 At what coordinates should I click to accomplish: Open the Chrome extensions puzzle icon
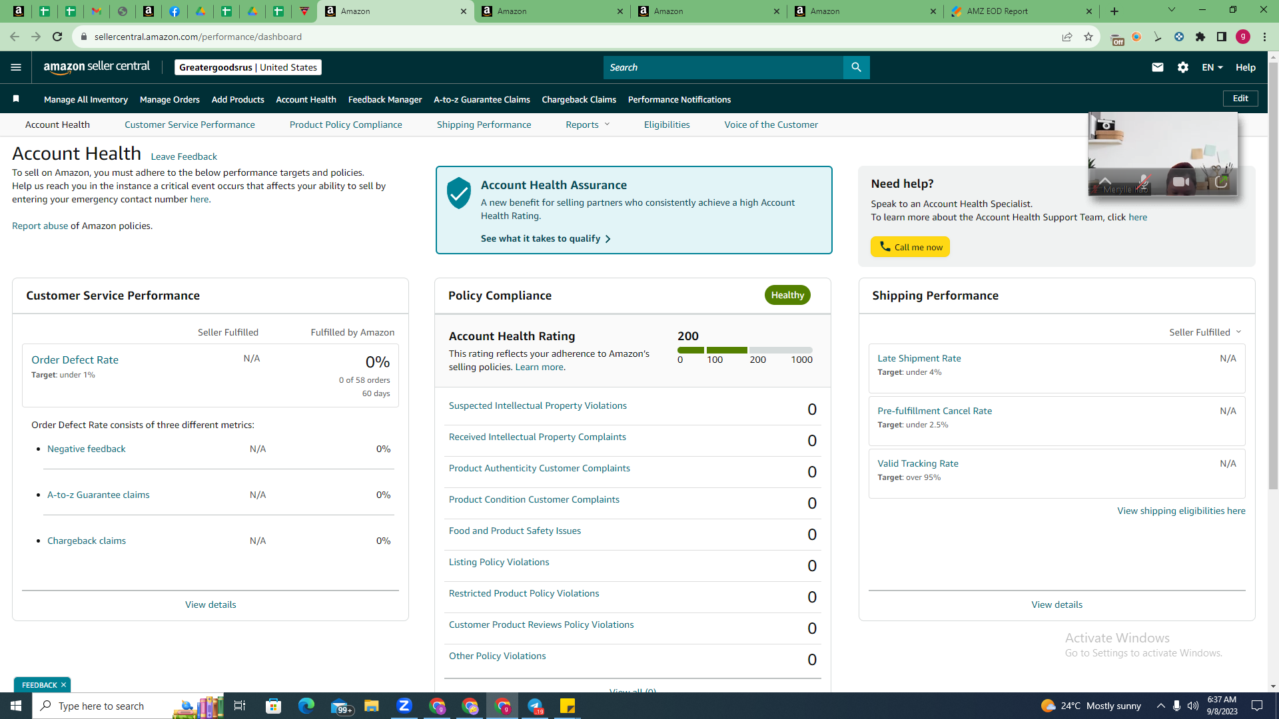coord(1200,37)
